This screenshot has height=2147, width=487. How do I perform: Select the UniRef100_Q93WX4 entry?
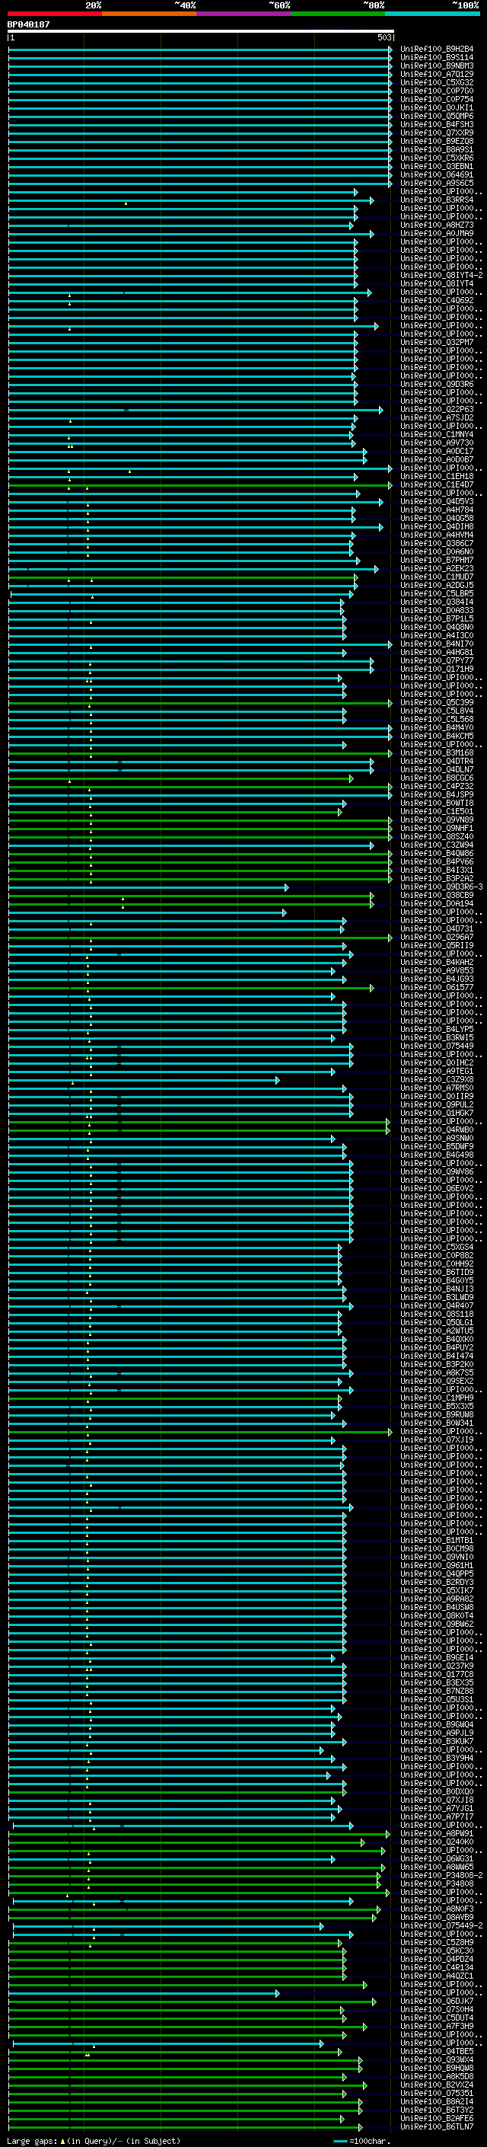[x=437, y=2060]
